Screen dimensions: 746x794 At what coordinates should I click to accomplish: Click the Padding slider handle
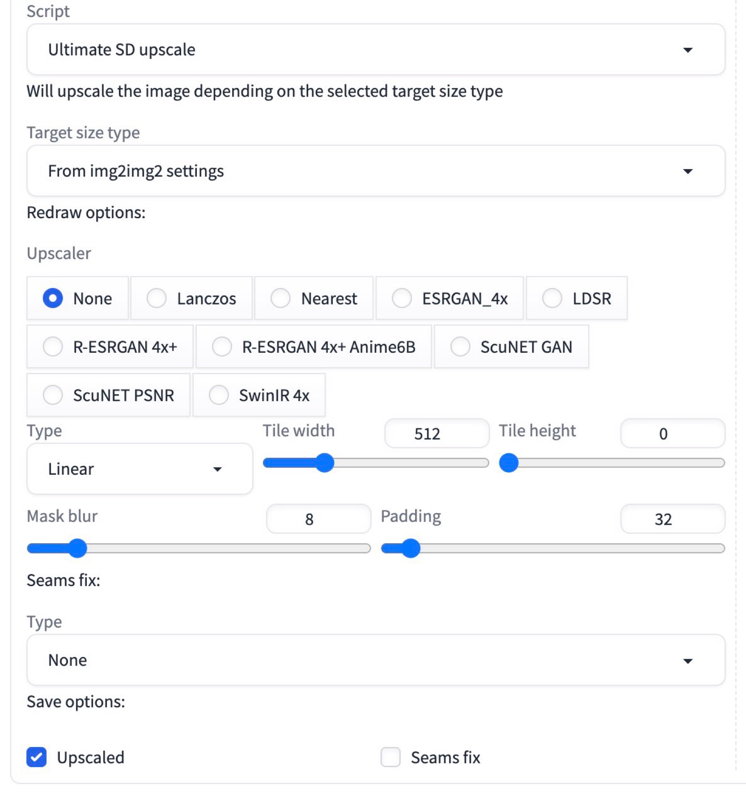[411, 549]
